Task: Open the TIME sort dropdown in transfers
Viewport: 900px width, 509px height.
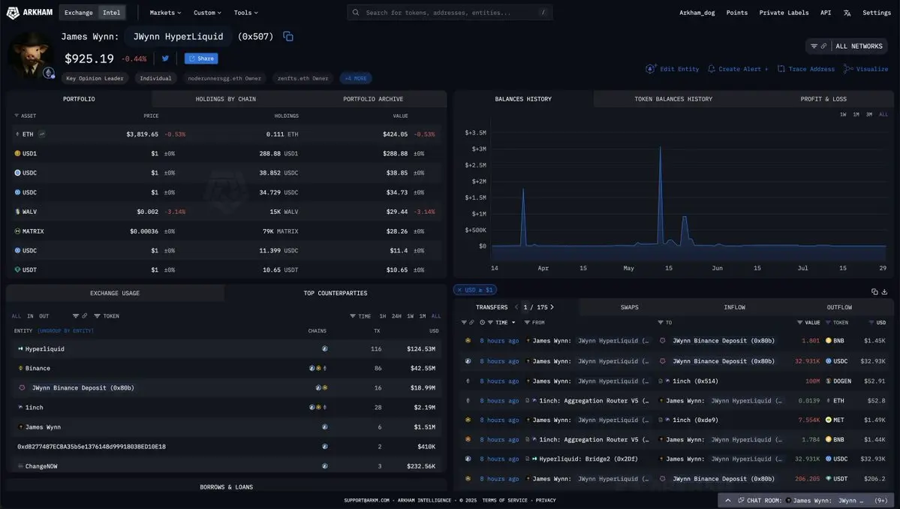Action: point(501,323)
